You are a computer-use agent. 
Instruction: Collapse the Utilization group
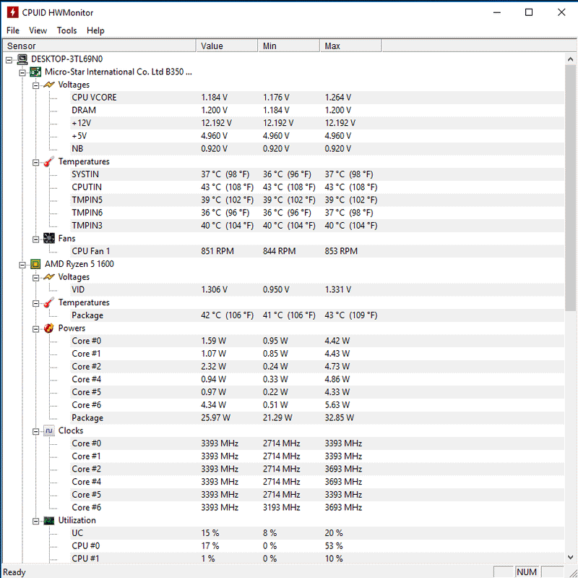[x=35, y=521]
